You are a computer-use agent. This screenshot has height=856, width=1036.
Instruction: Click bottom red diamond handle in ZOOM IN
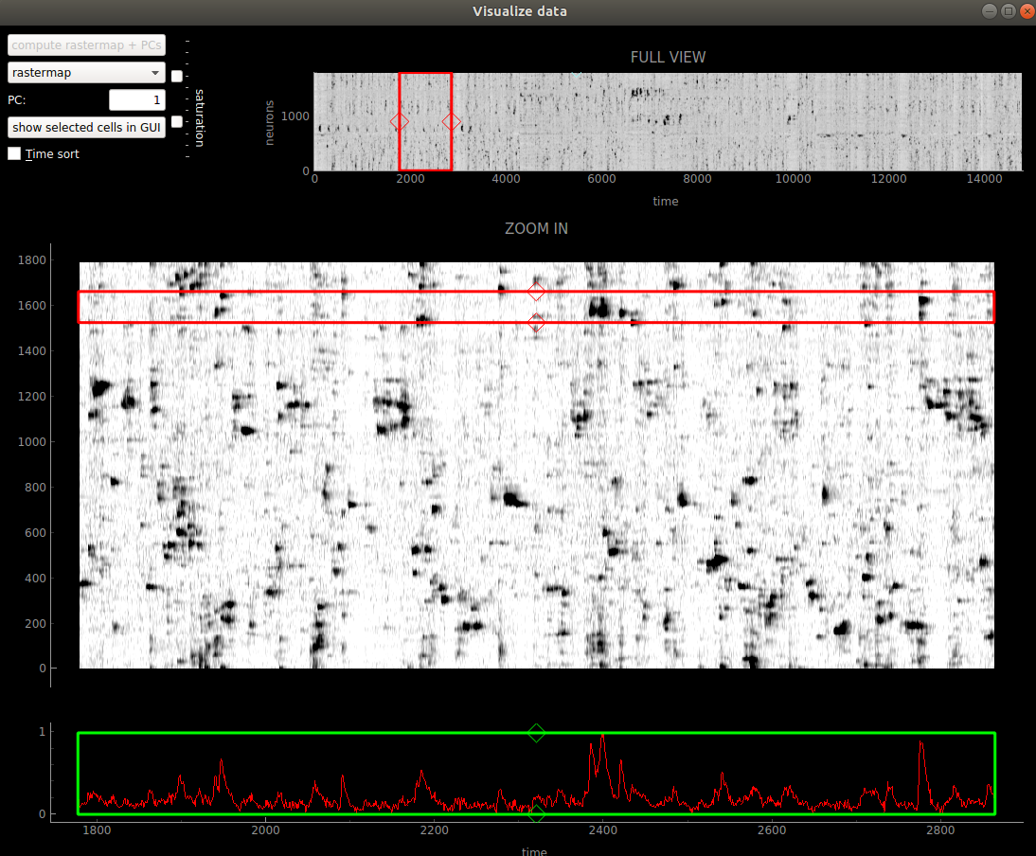coord(536,322)
